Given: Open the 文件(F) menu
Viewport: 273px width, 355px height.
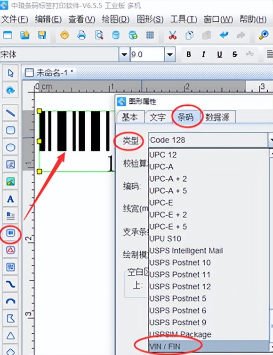Looking at the screenshot, I should click(x=15, y=20).
